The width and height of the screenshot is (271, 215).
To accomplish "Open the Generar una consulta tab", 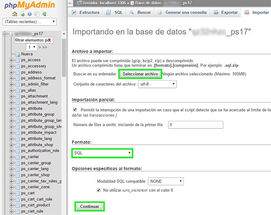I will pyautogui.click(x=182, y=13).
